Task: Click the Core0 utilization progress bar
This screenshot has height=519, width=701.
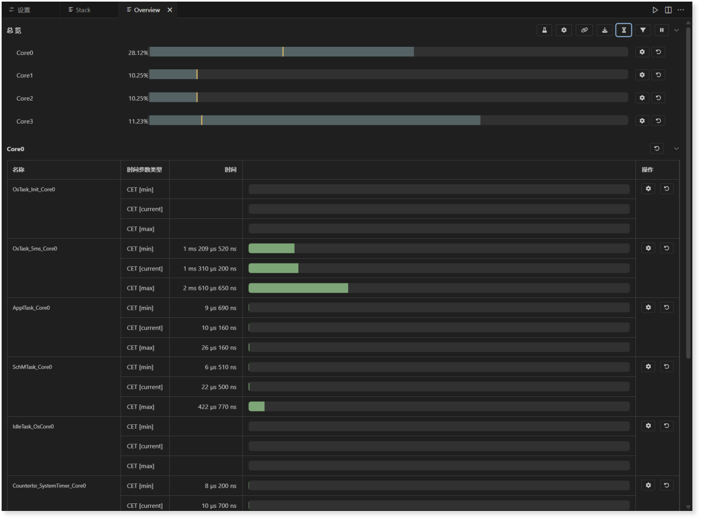Action: [388, 52]
